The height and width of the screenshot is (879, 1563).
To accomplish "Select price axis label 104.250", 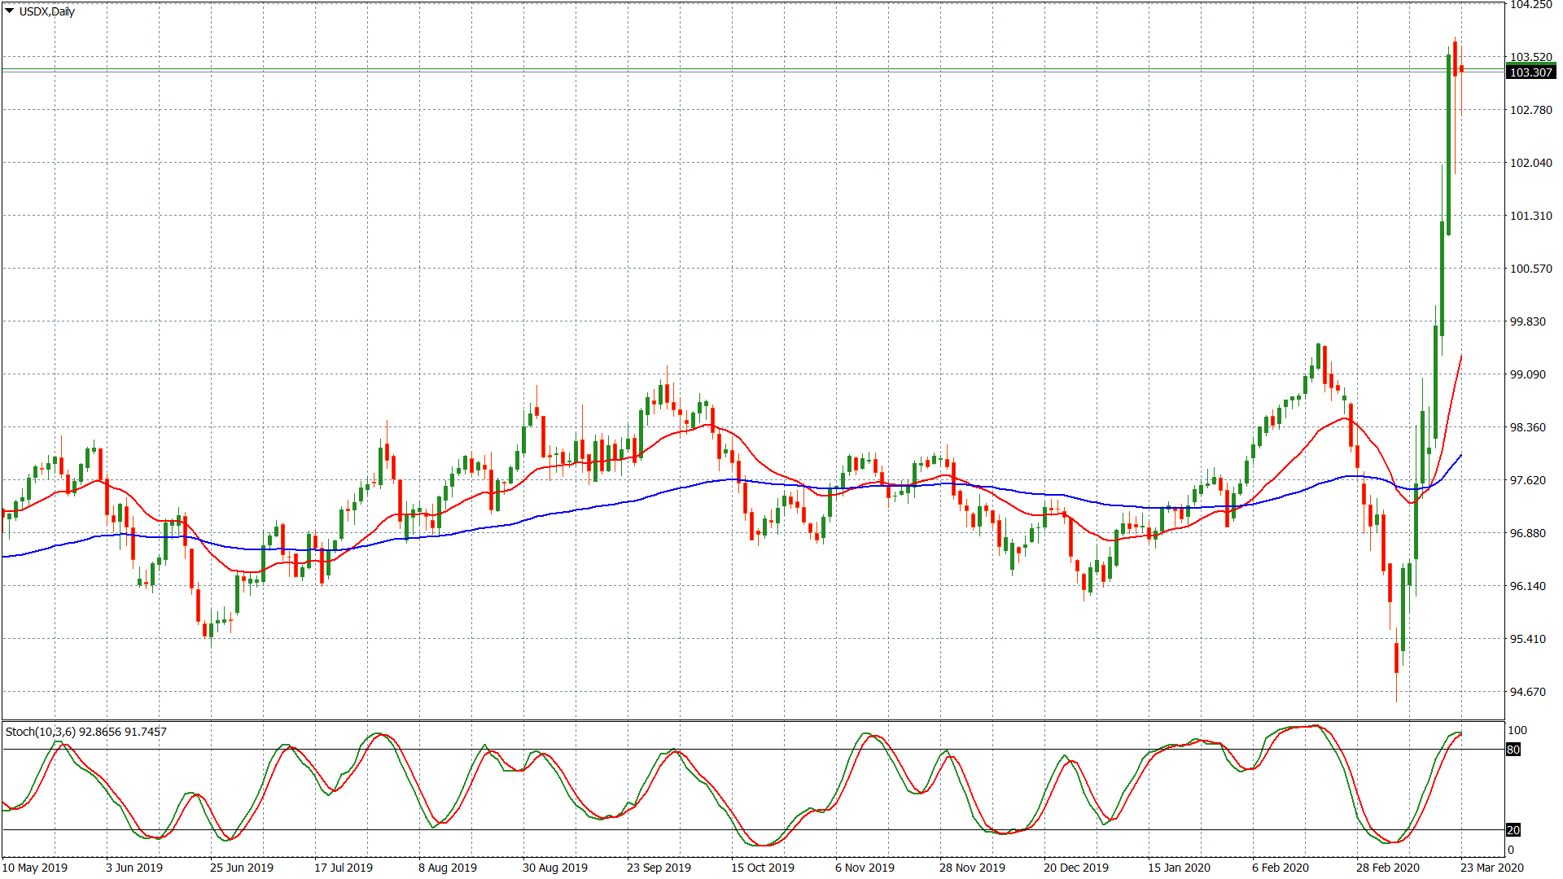I will point(1531,5).
